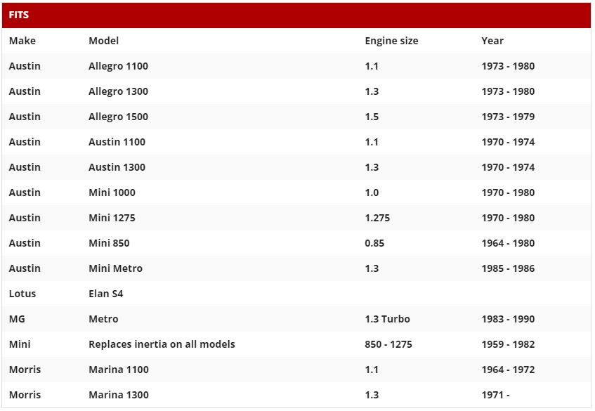Select the Make column header

coord(22,41)
